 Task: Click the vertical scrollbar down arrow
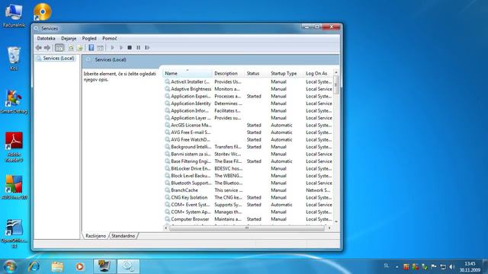[x=335, y=221]
